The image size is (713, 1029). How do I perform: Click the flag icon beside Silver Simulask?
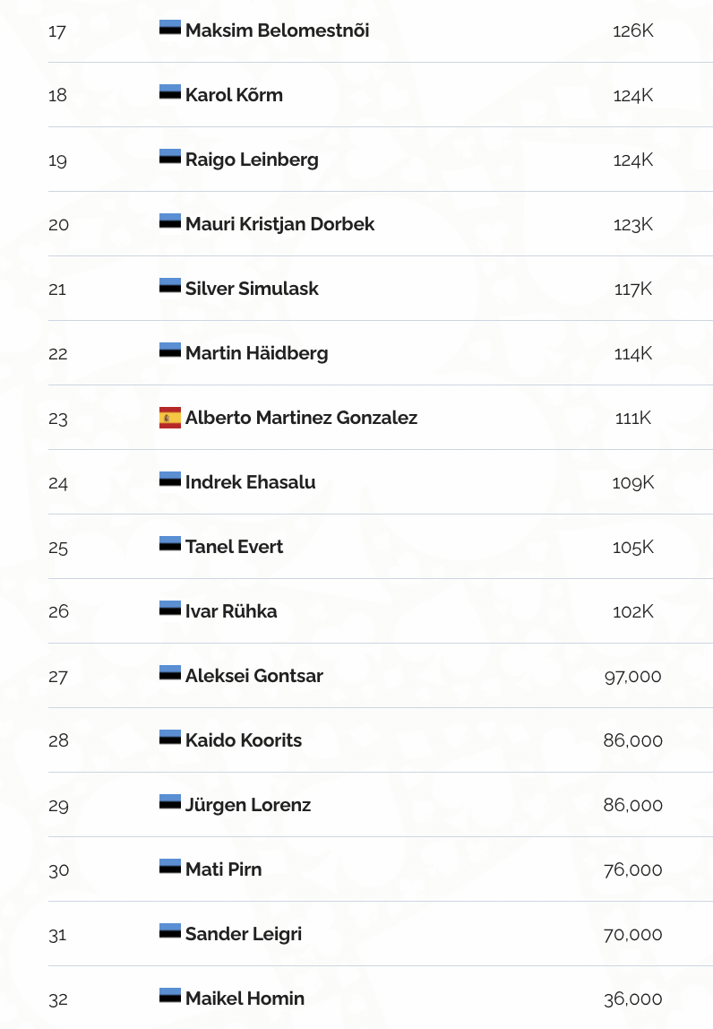170,287
